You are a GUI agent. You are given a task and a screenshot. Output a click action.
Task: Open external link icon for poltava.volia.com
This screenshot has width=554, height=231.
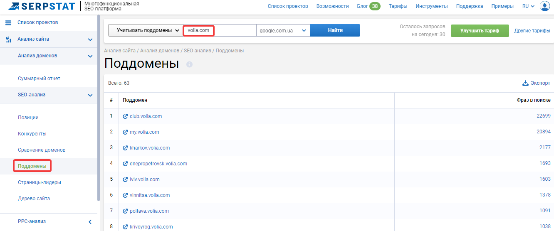point(125,211)
